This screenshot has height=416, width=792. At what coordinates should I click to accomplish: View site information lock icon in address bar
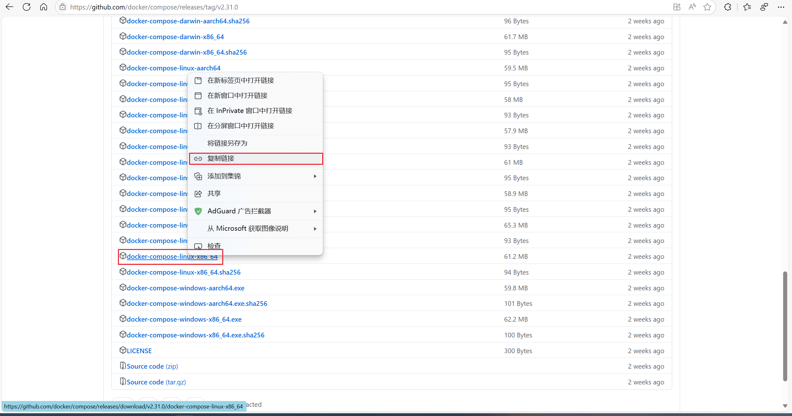click(63, 7)
